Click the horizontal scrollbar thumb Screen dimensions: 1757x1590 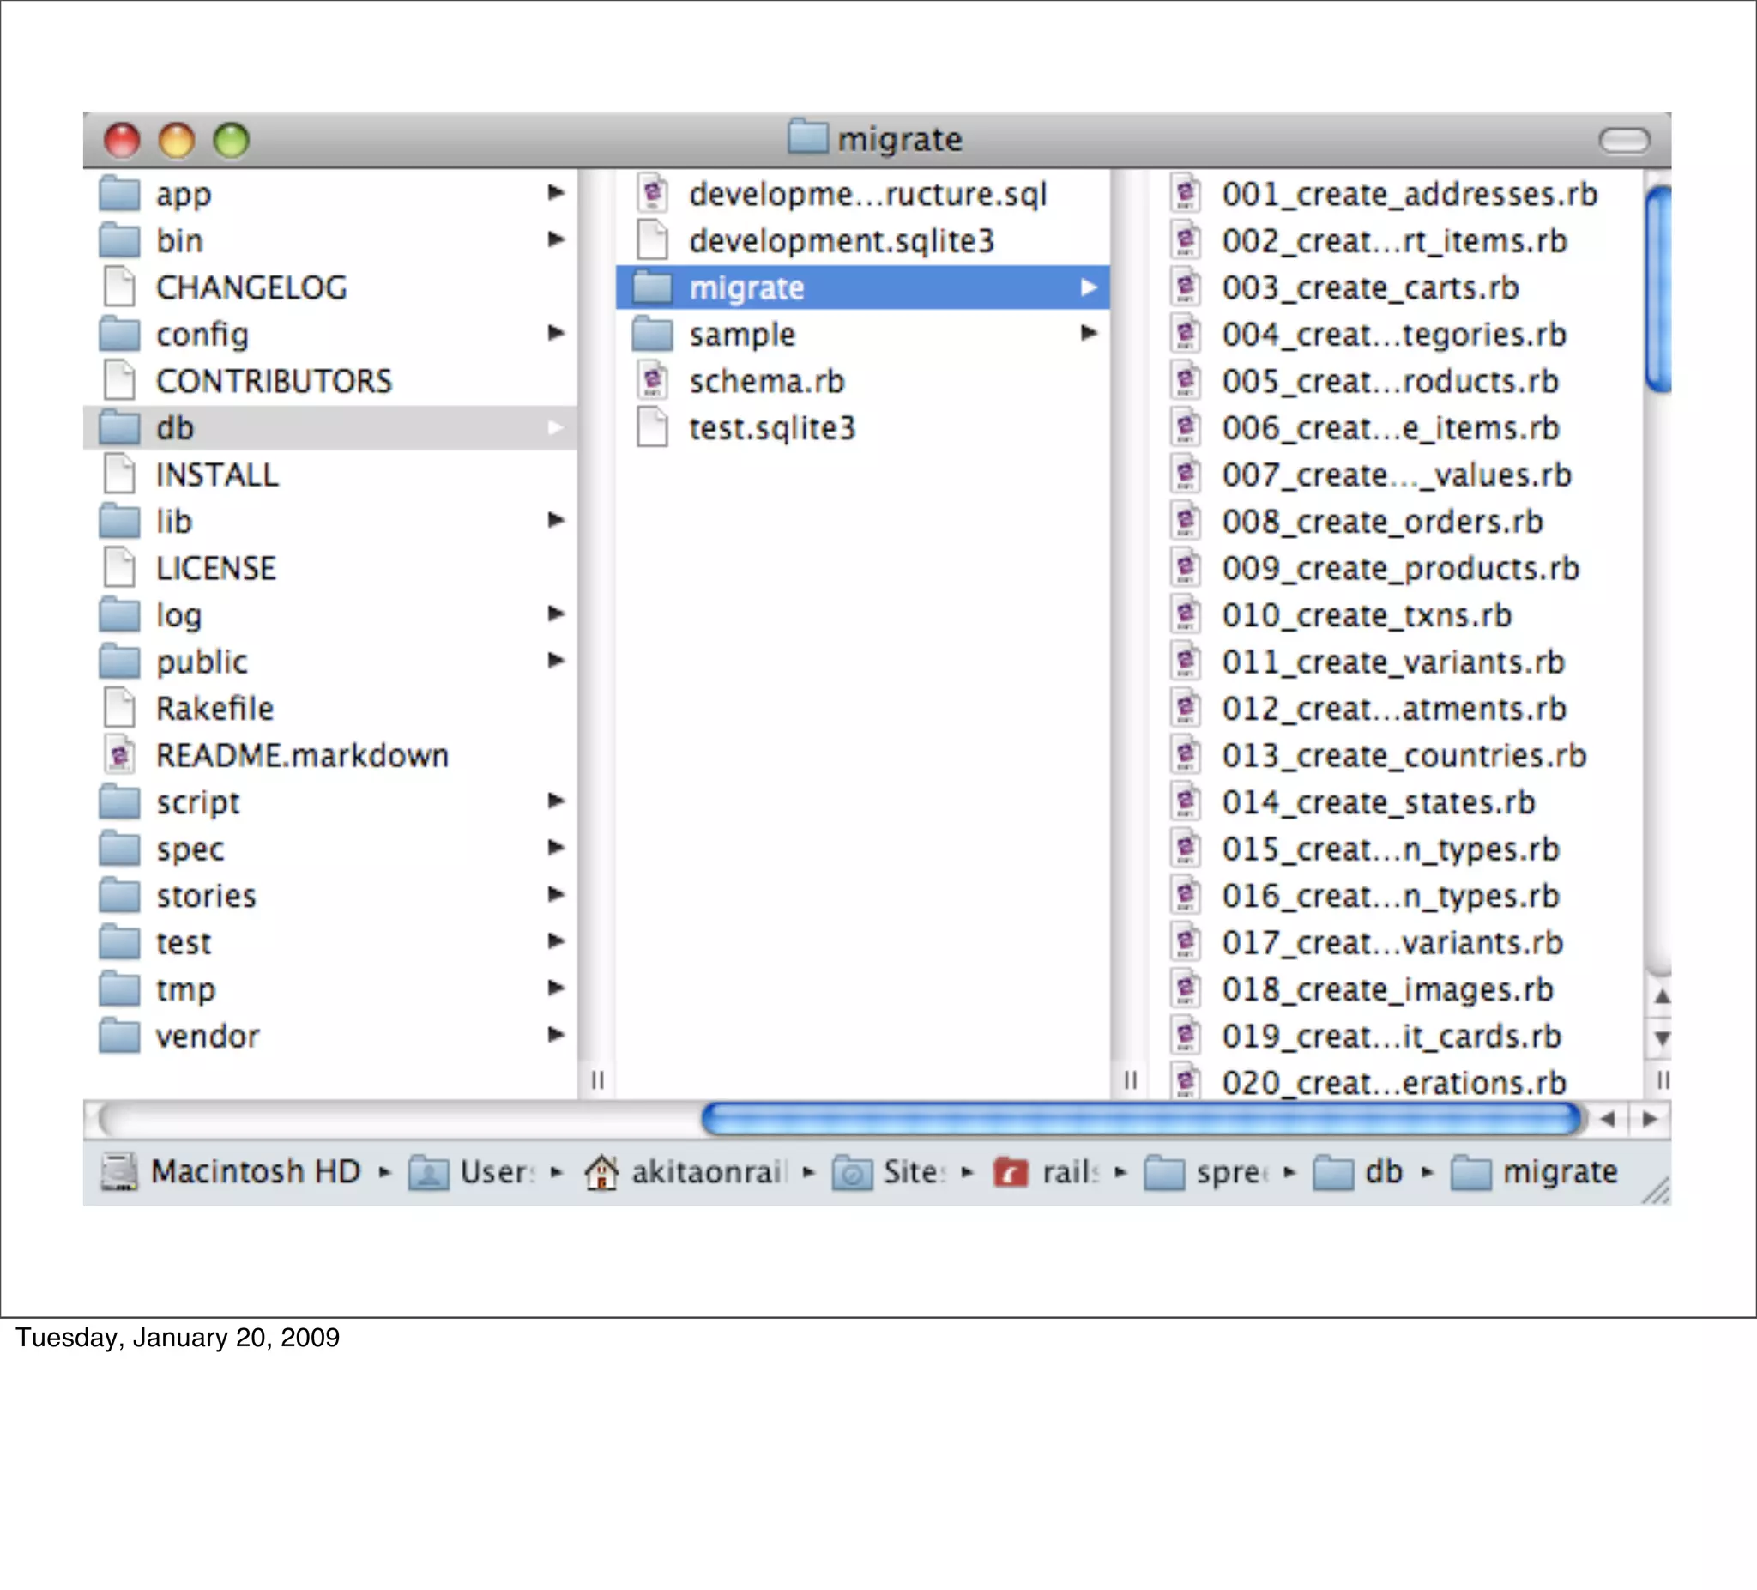click(1140, 1118)
